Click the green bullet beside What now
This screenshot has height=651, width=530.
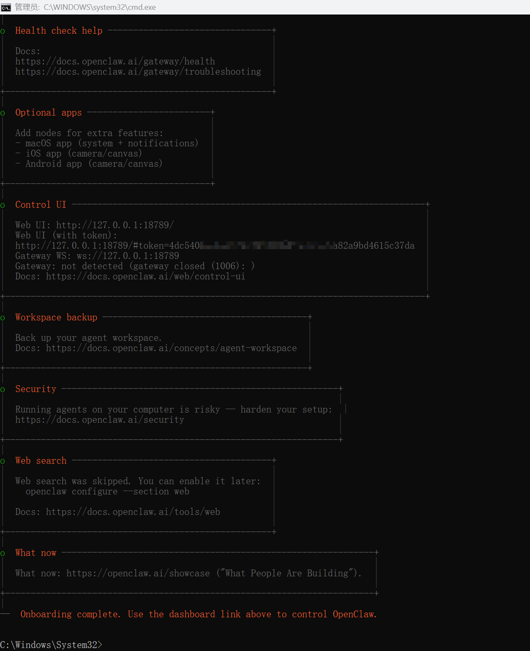point(3,554)
